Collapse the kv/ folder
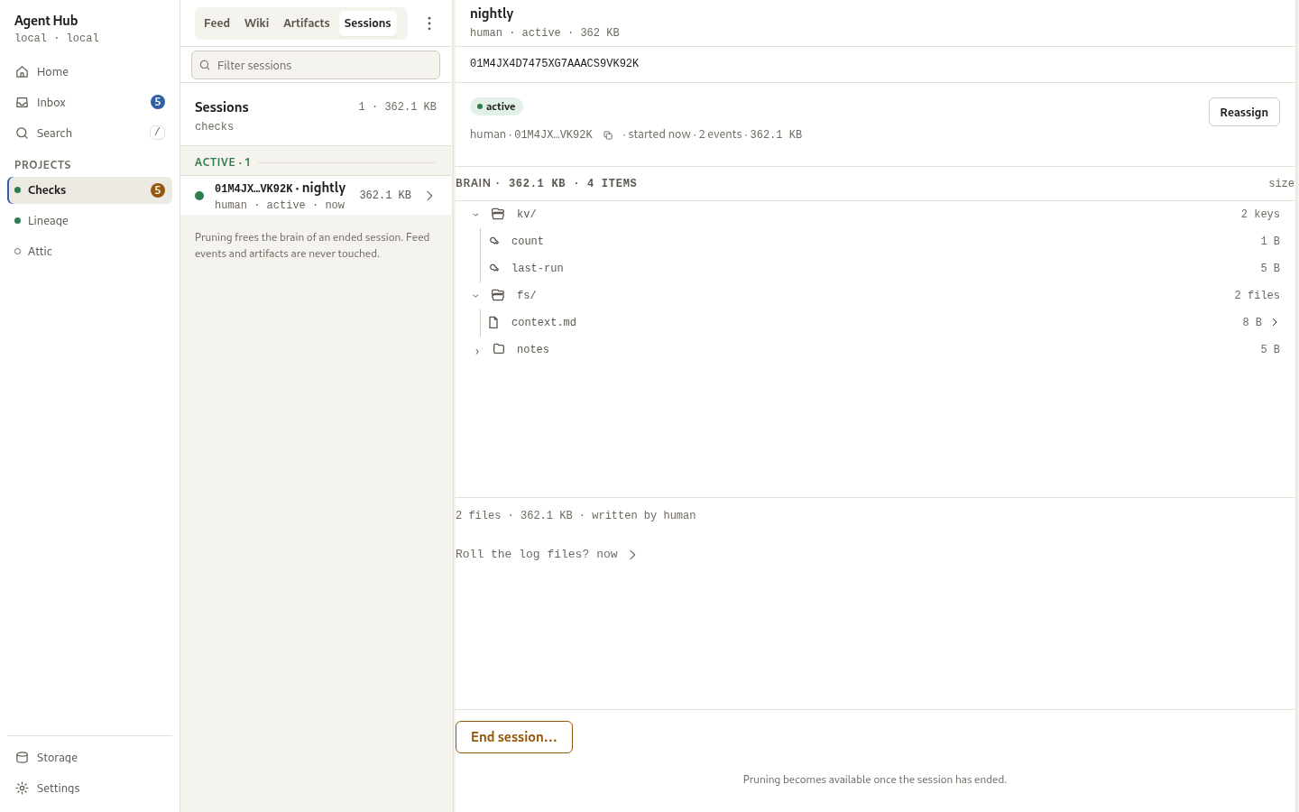1299x812 pixels. [475, 215]
